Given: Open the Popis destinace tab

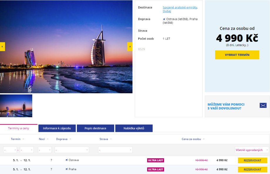Looking at the screenshot, I should pyautogui.click(x=95, y=128).
